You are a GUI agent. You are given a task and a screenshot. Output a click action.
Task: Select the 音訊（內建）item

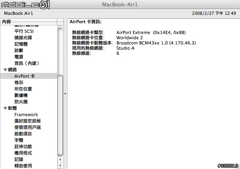click(27, 63)
